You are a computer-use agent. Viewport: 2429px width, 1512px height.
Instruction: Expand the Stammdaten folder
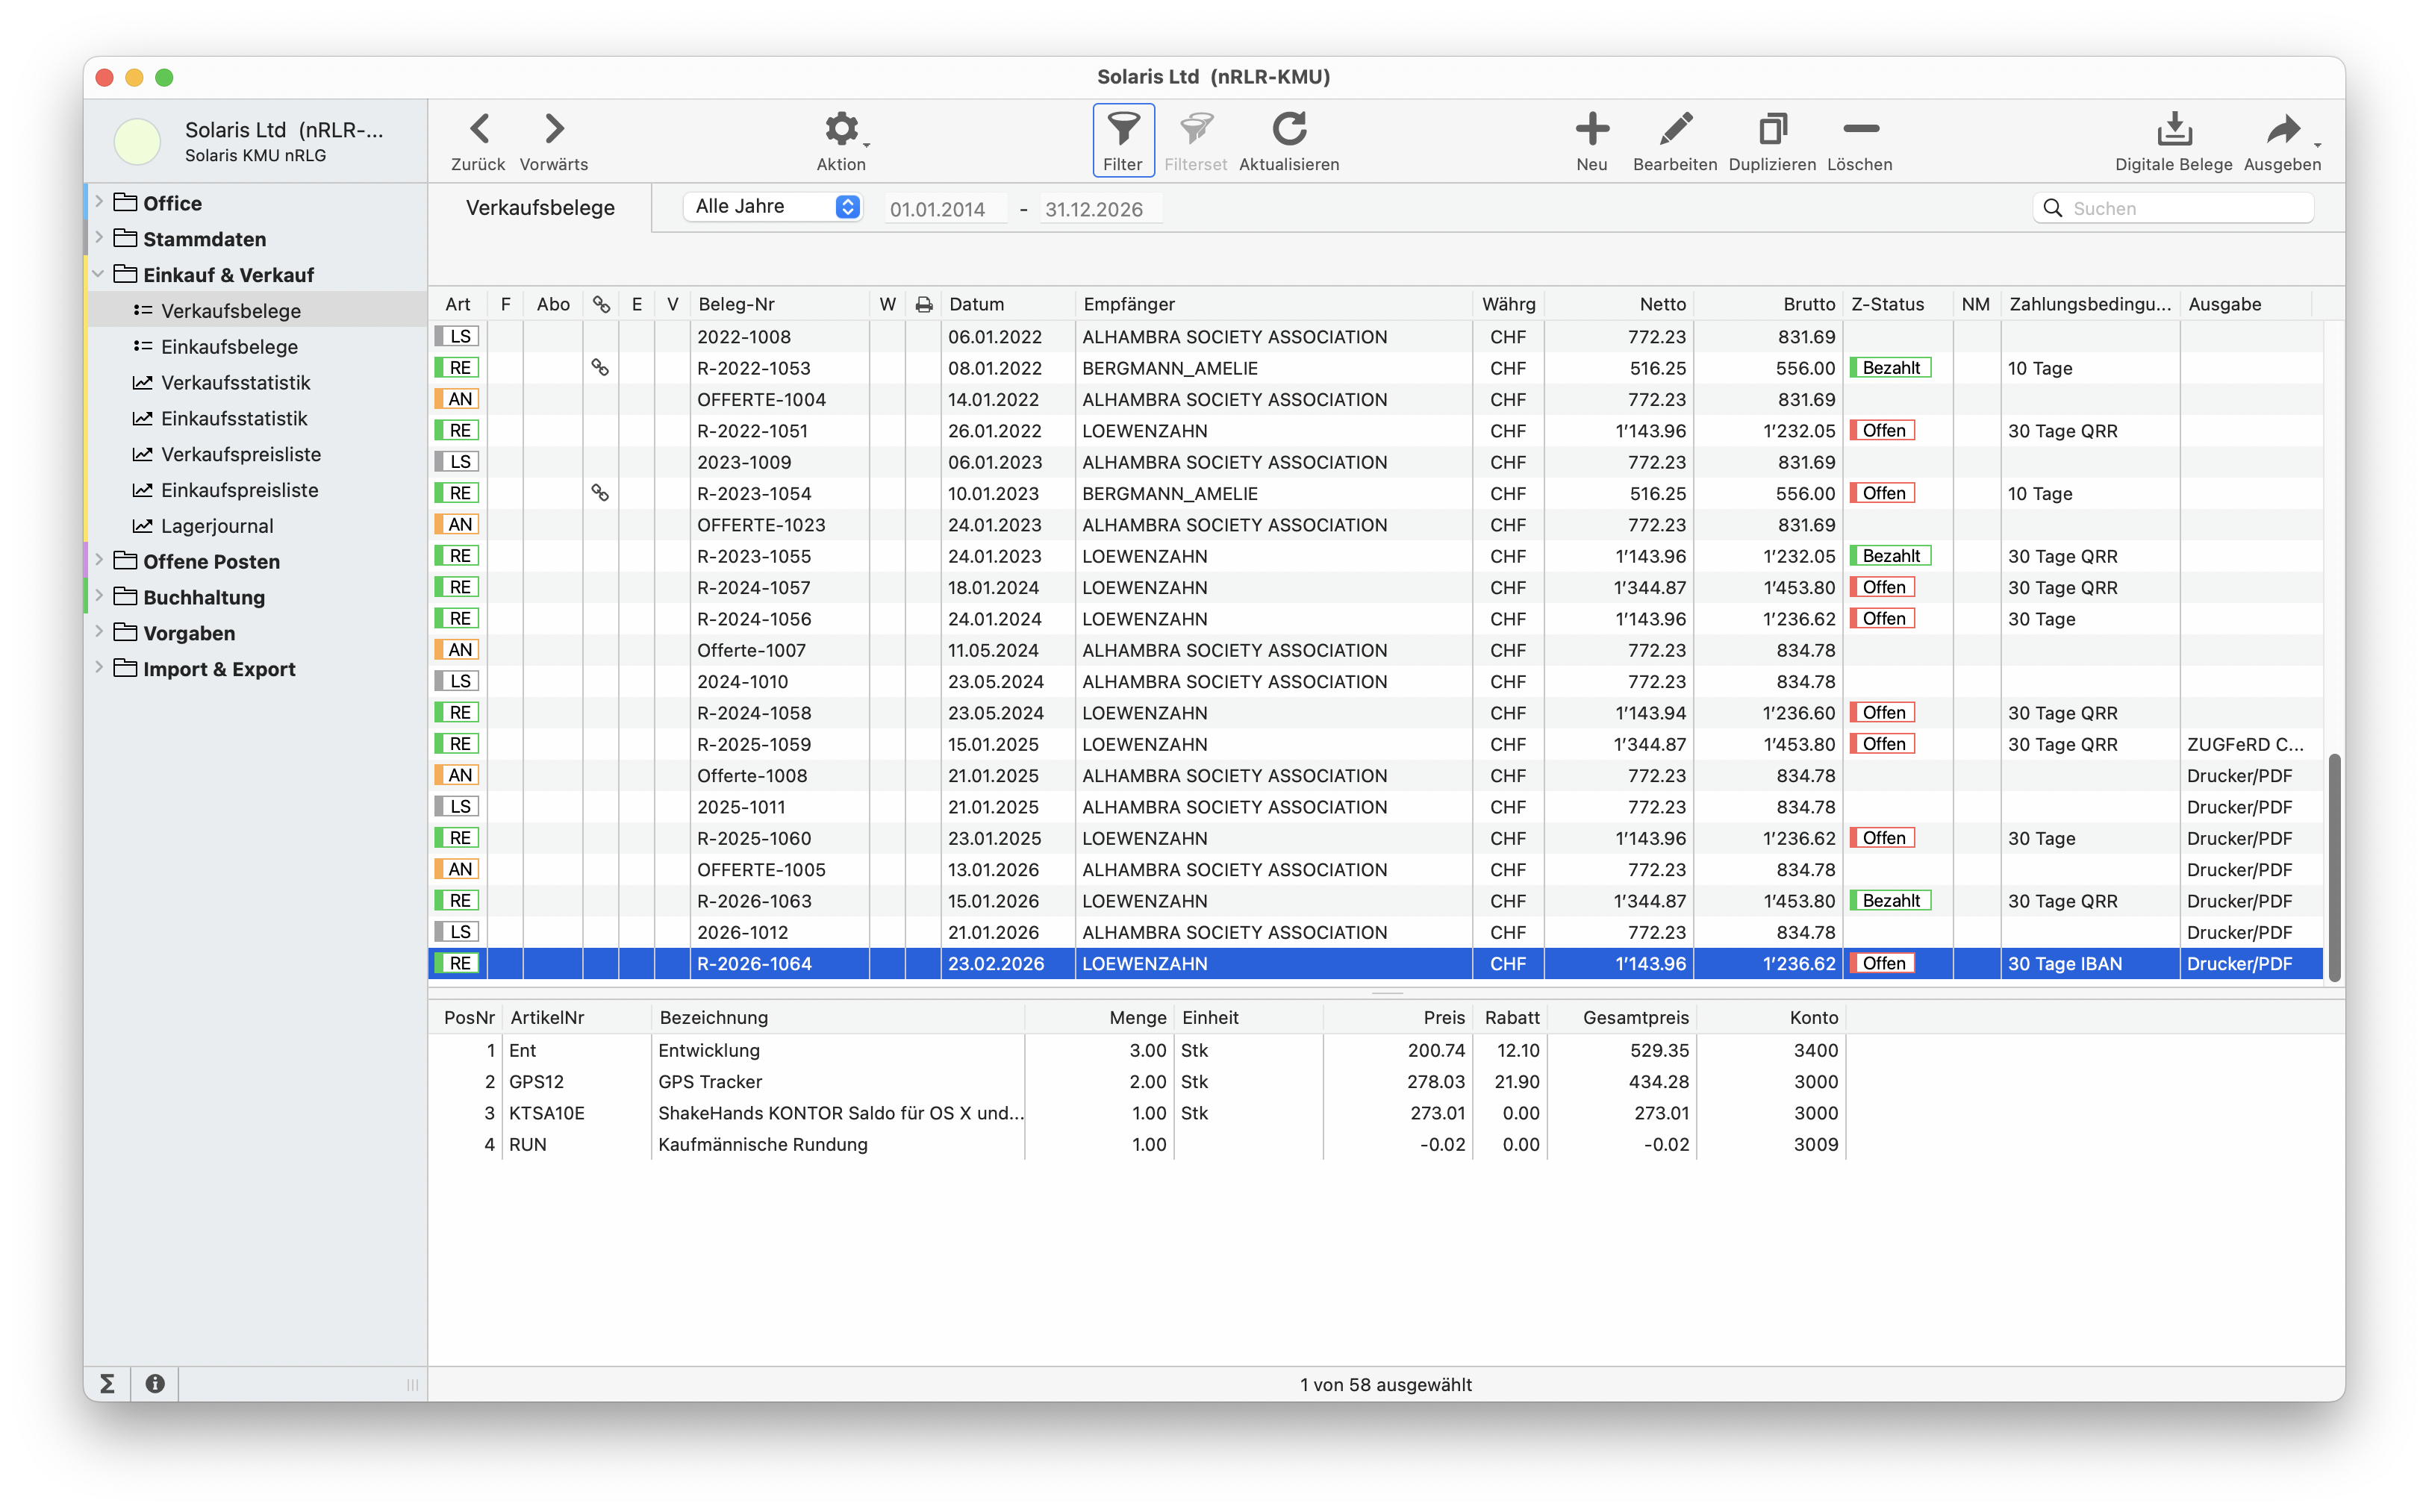pyautogui.click(x=99, y=238)
